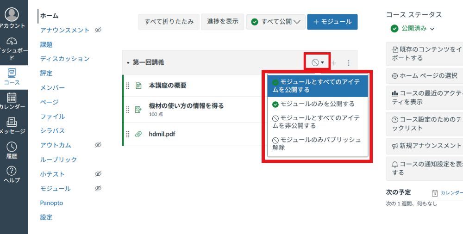Open the ルーブリック navigation link
The width and height of the screenshot is (463, 234).
coord(58,160)
